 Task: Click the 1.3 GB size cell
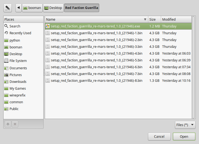(x=154, y=81)
